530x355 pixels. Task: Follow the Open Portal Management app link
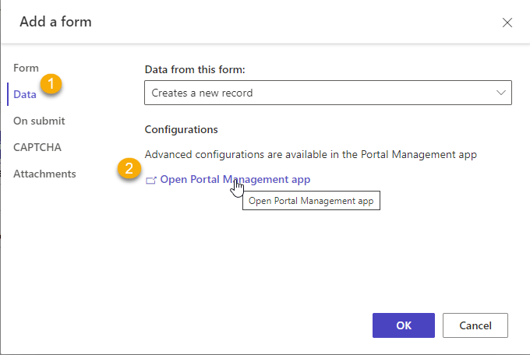point(235,180)
